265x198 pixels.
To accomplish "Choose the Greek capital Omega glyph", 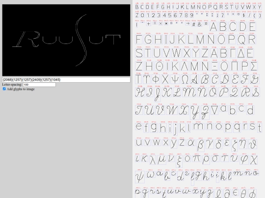I will point(185,79).
